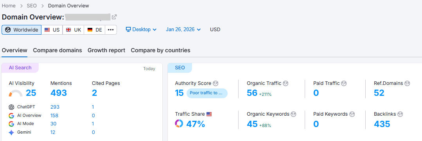Click the Google icon beside AI Mode
This screenshot has width=422, height=141.
(x=11, y=124)
